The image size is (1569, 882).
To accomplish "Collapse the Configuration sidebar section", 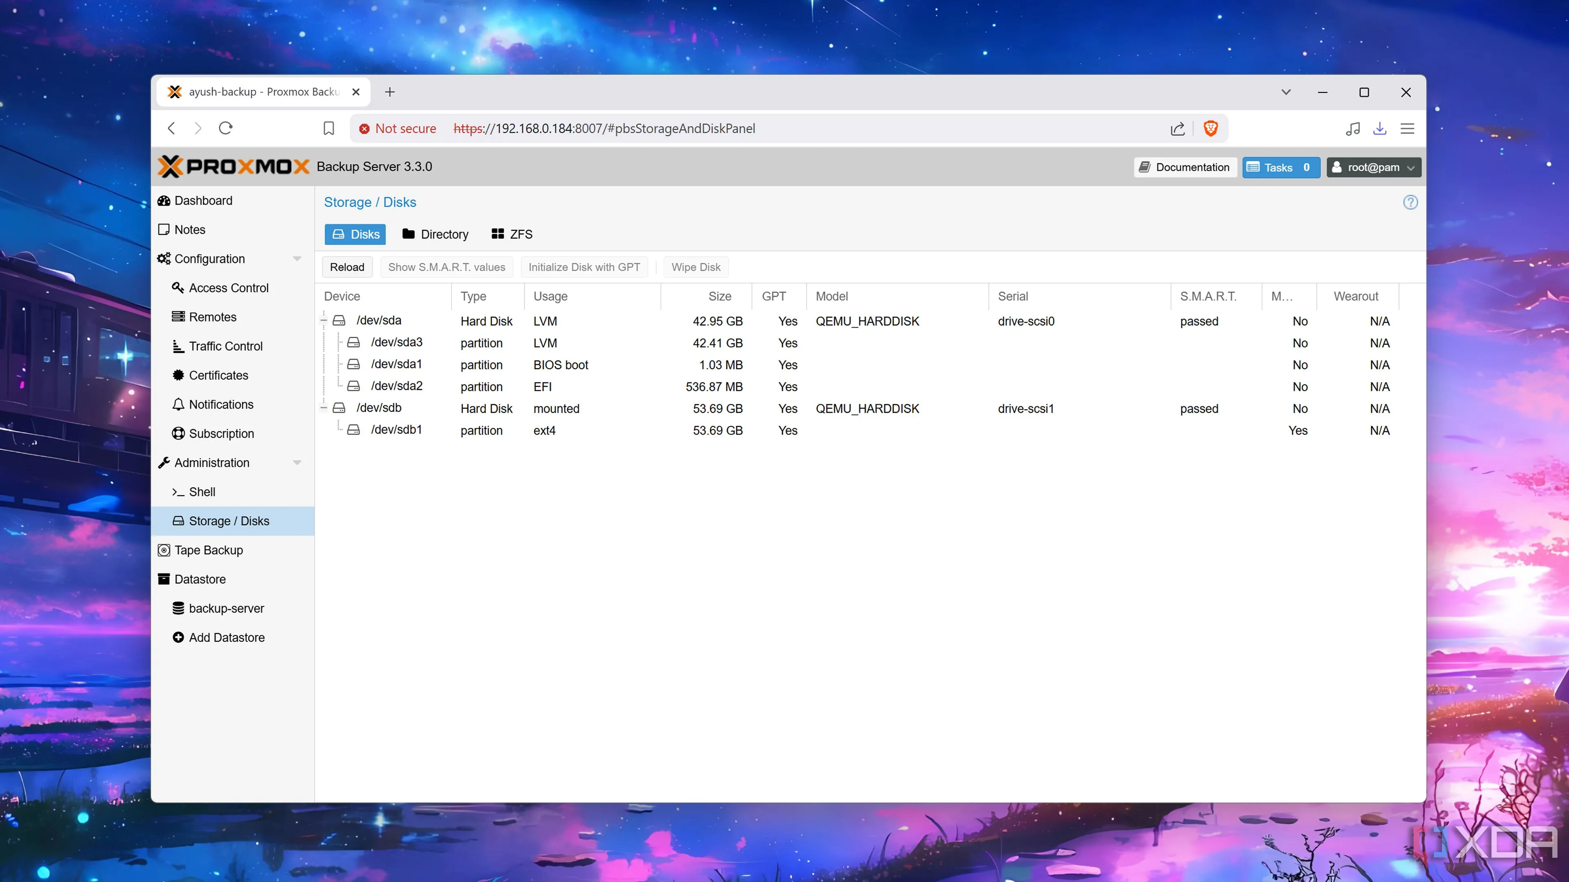I will click(x=297, y=259).
